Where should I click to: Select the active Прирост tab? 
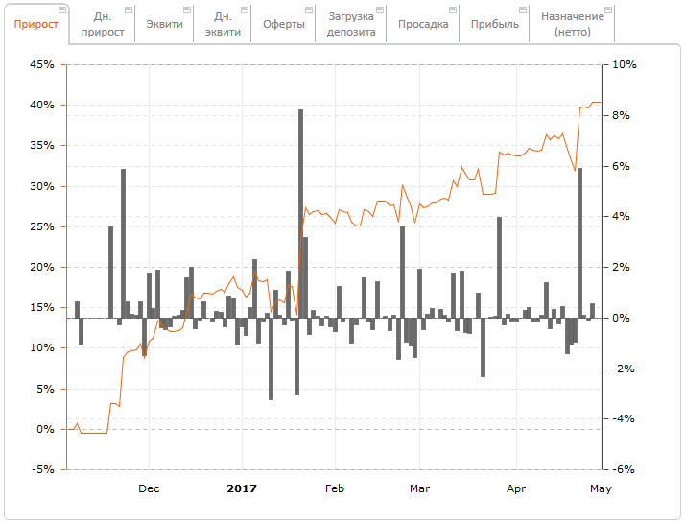(x=35, y=25)
